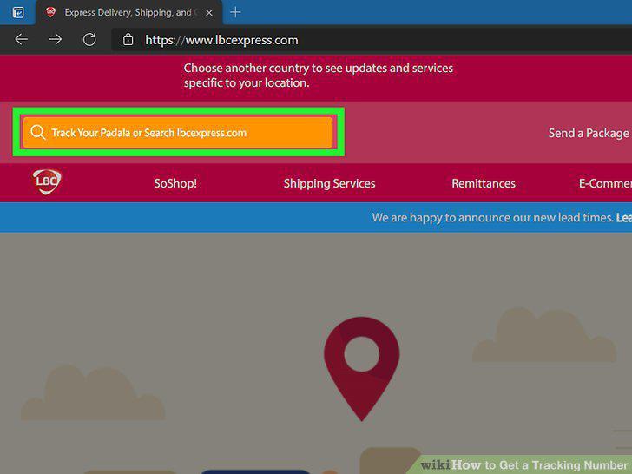Reload the page with the refresh icon
Image resolution: width=632 pixels, height=474 pixels.
[x=89, y=40]
